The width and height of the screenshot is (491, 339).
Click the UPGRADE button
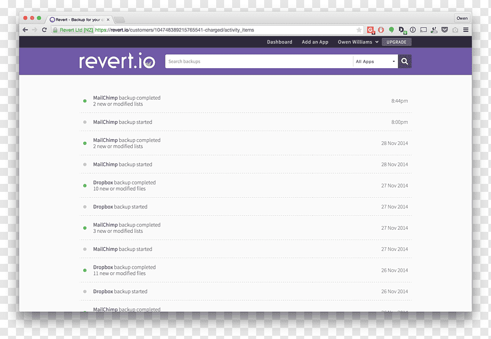pos(397,42)
